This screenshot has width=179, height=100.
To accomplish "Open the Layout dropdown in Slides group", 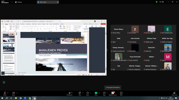I will (x=18, y=26).
